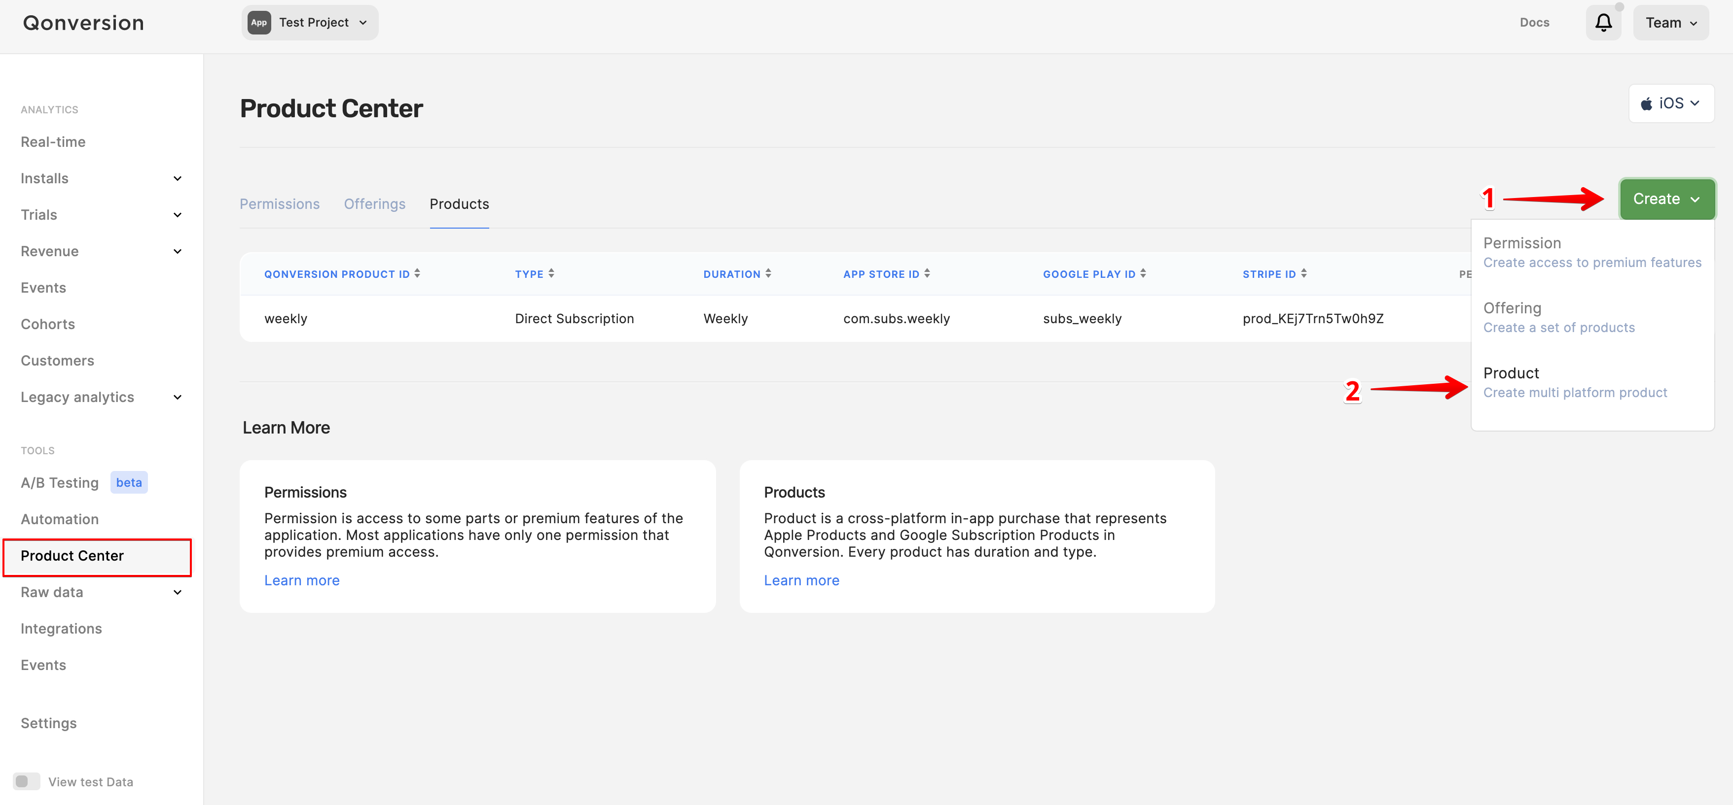Switch to the Permissions tab
Viewport: 1733px width, 805px height.
[279, 204]
